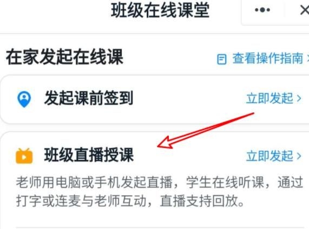309x229 pixels.
Task: Click the 在家发起在线课 section heading
Action: [x=64, y=57]
